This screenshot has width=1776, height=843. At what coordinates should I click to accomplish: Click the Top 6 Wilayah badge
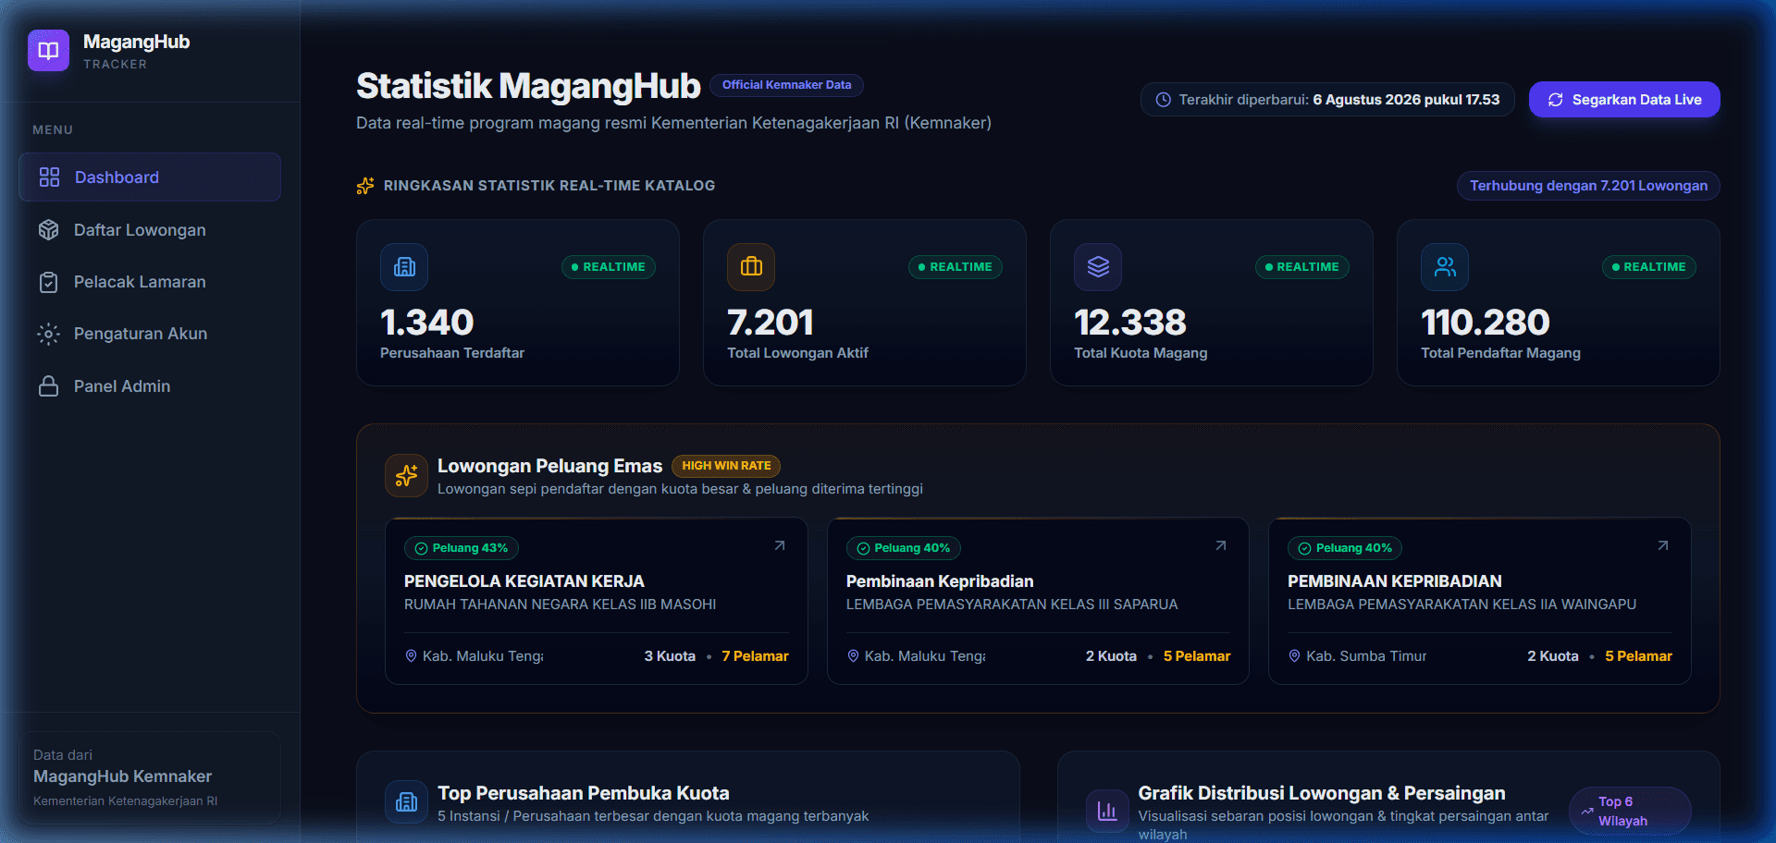coord(1630,812)
